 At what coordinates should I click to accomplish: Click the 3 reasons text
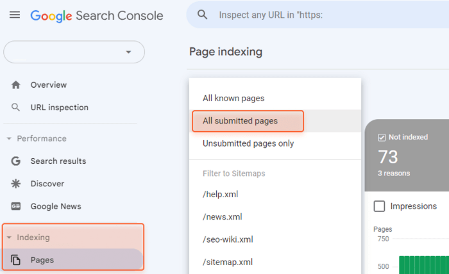(x=394, y=173)
